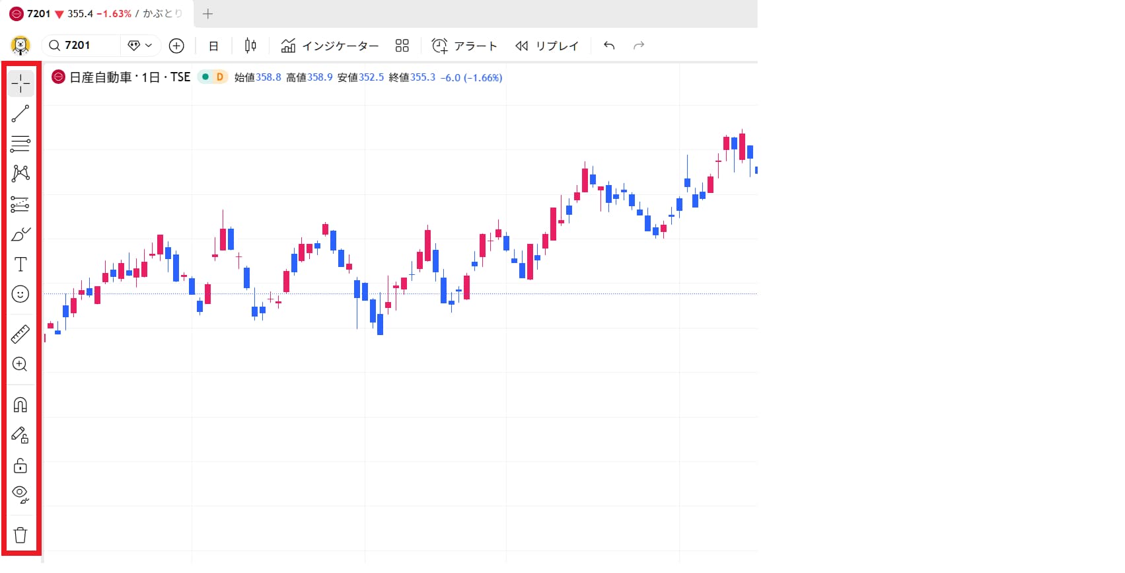Image resolution: width=1125 pixels, height=573 pixels.
Task: Select the crosshair cursor tool
Action: (20, 84)
